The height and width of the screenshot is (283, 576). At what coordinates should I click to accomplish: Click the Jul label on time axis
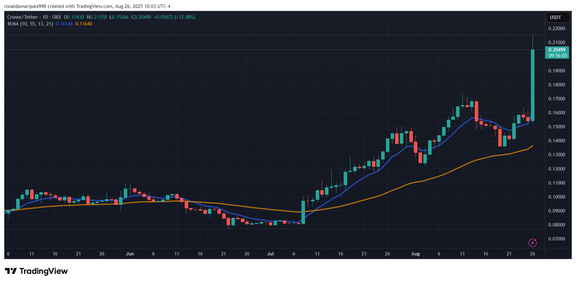click(x=270, y=254)
